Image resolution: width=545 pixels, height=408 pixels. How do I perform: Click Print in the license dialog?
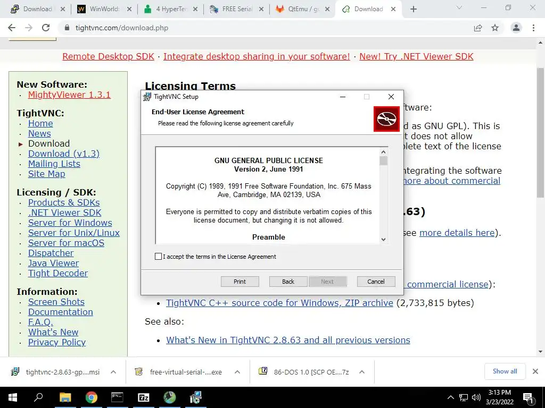240,282
